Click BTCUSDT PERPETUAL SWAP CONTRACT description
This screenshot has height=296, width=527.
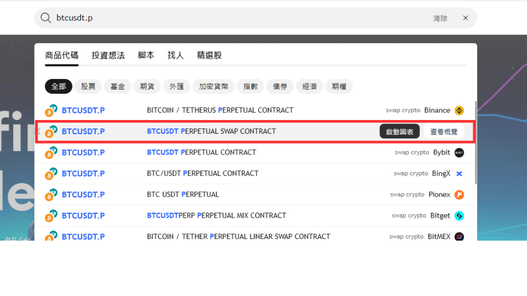[211, 132]
